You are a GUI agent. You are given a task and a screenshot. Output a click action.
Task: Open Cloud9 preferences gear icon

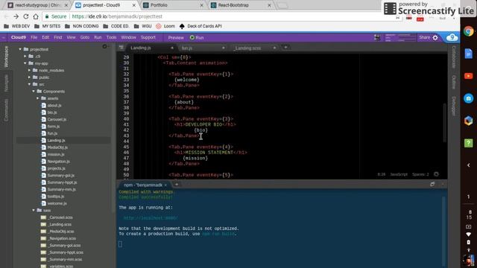[435, 38]
